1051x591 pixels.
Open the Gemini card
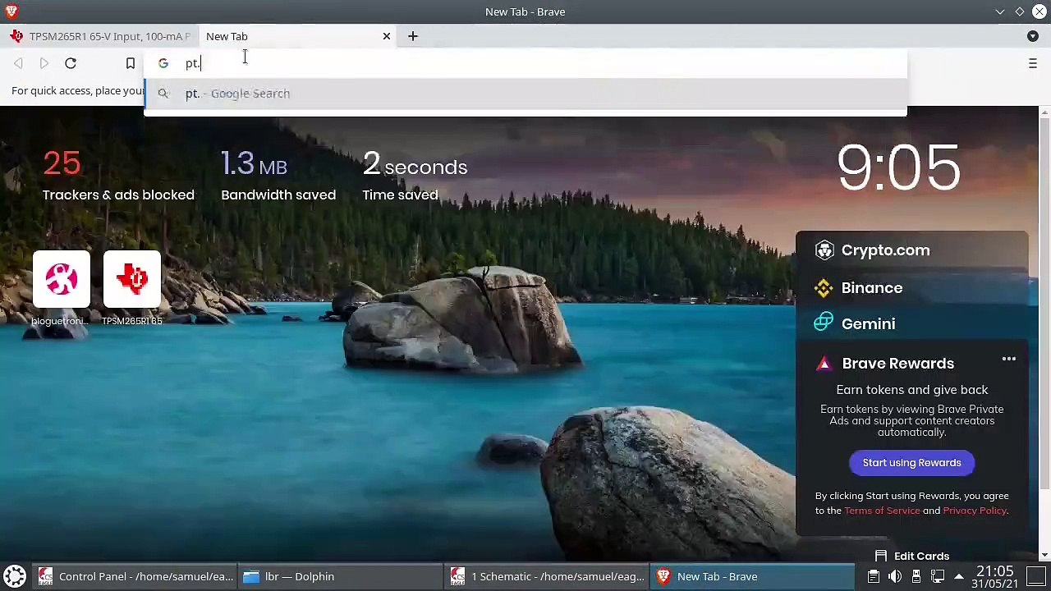911,324
